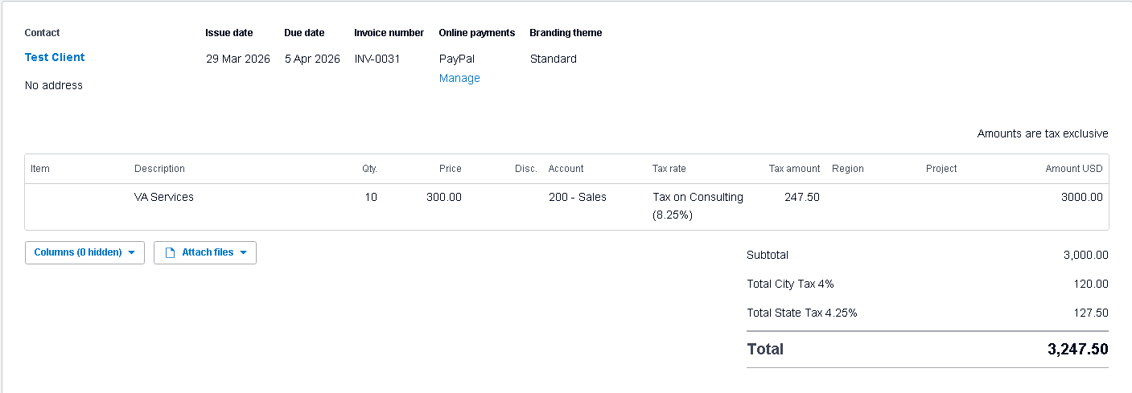The width and height of the screenshot is (1132, 393).
Task: Open the Test Client contact link
Action: [x=55, y=57]
